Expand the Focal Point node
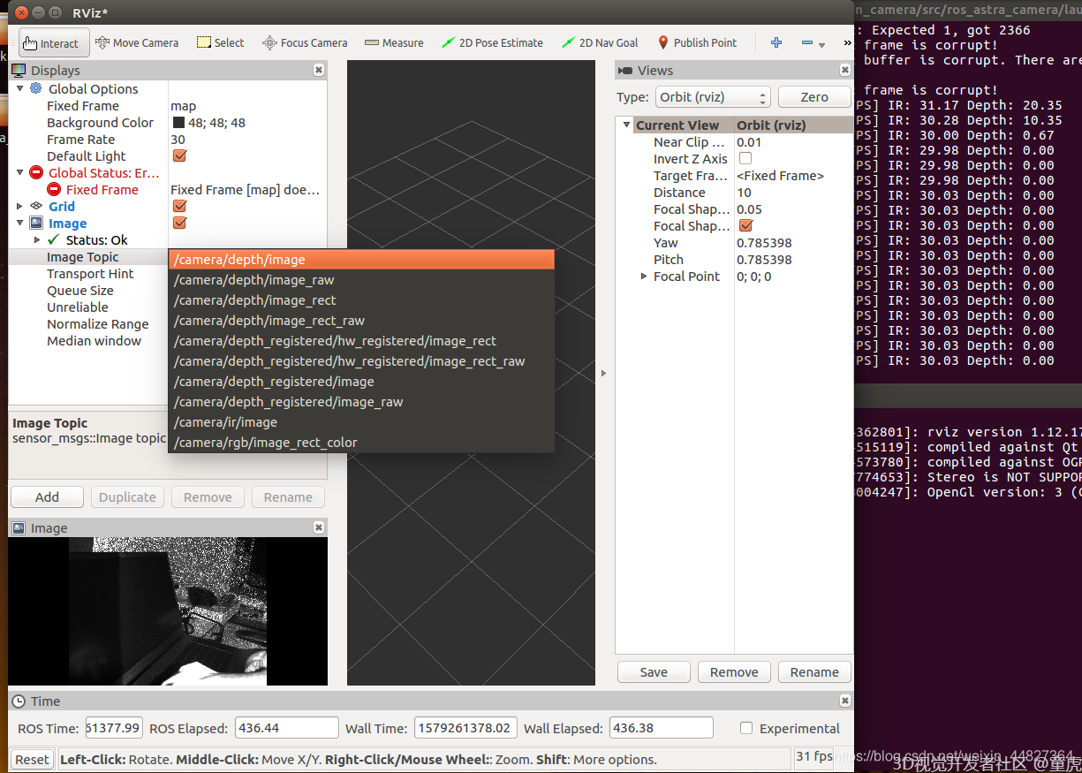This screenshot has height=773, width=1082. tap(644, 276)
